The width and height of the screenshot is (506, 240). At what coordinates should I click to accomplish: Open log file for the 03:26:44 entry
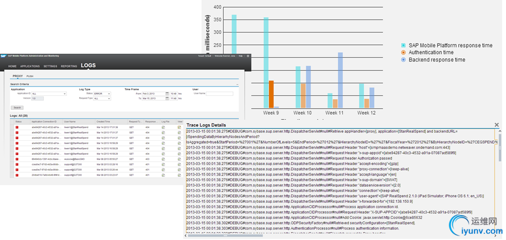(163, 170)
